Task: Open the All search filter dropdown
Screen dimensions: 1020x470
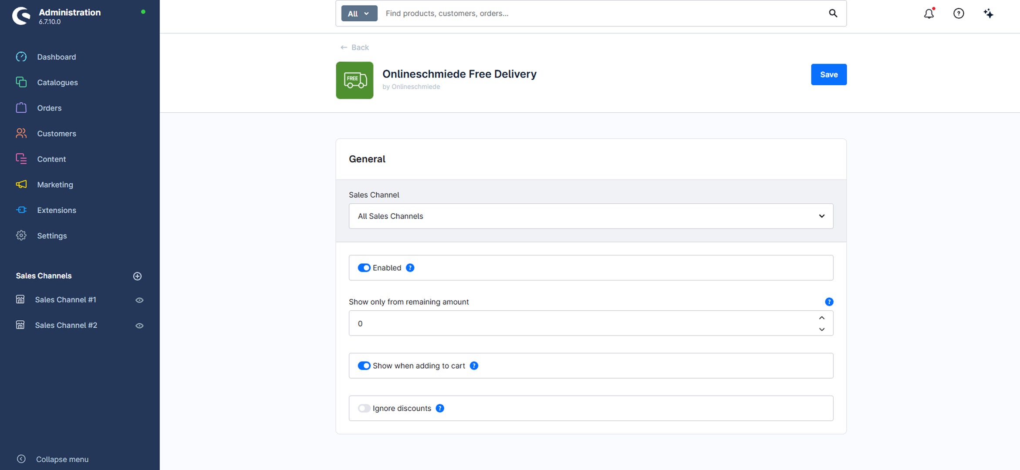Action: click(359, 13)
